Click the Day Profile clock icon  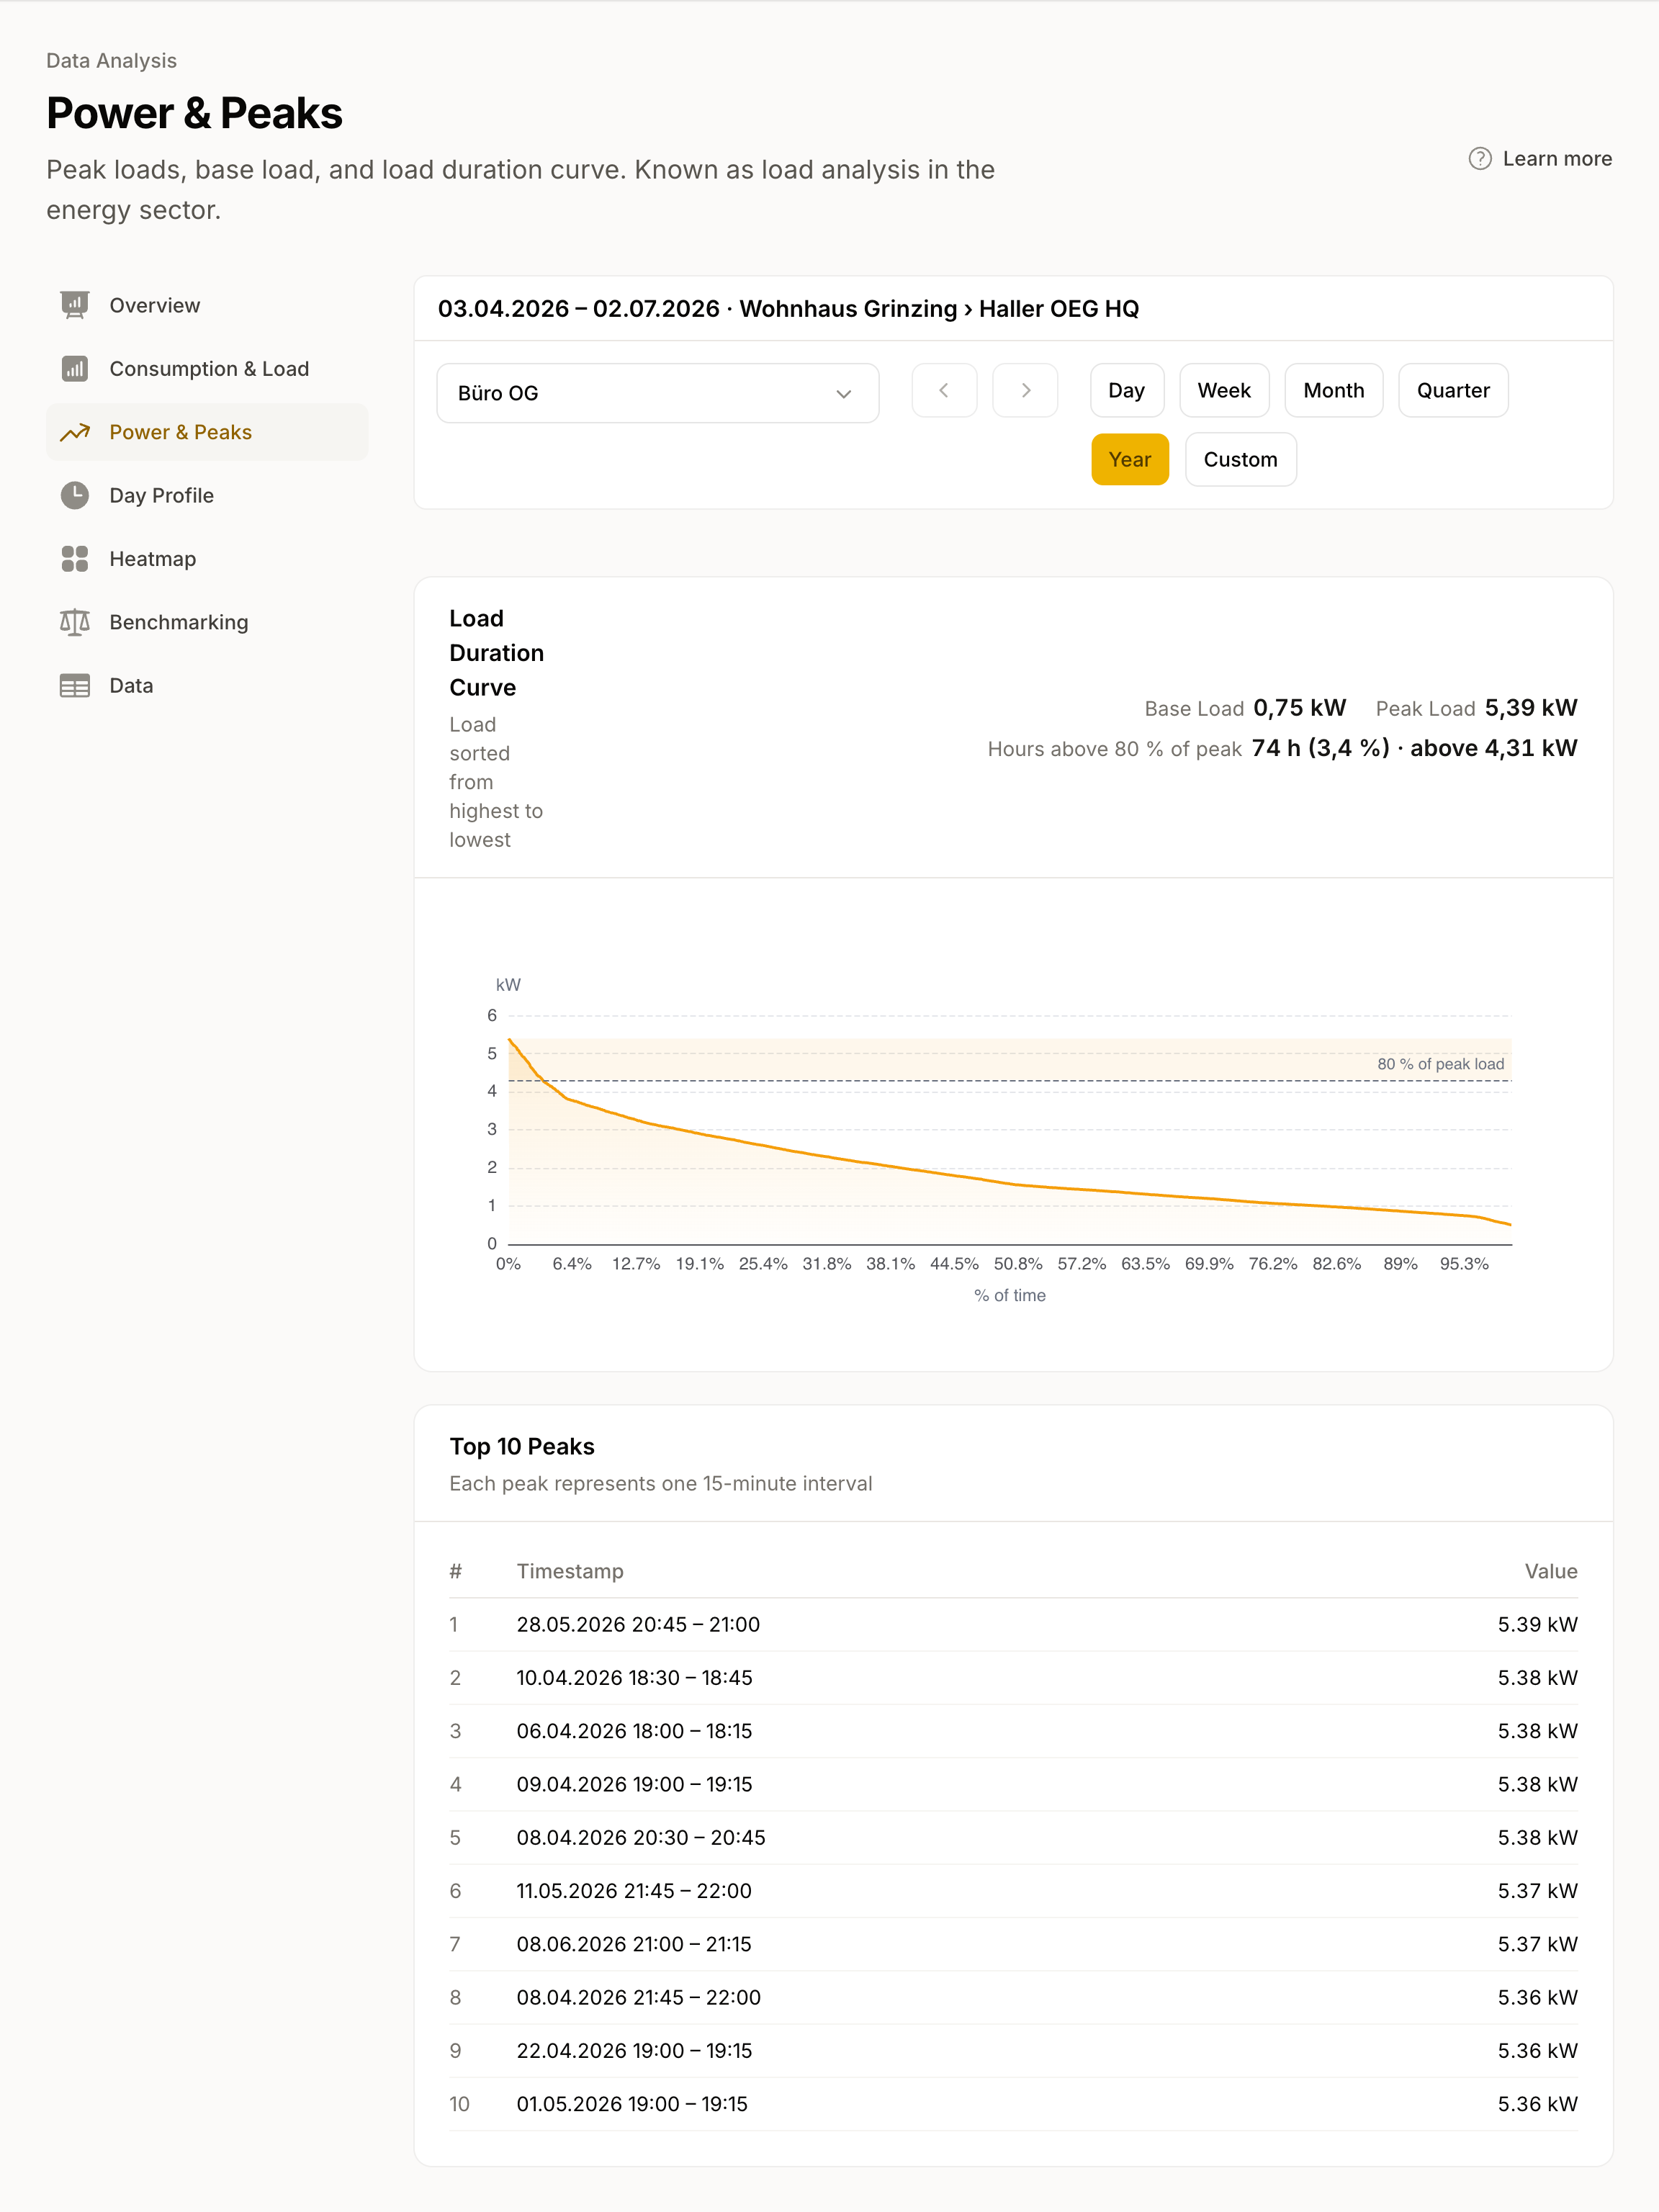pyautogui.click(x=75, y=495)
